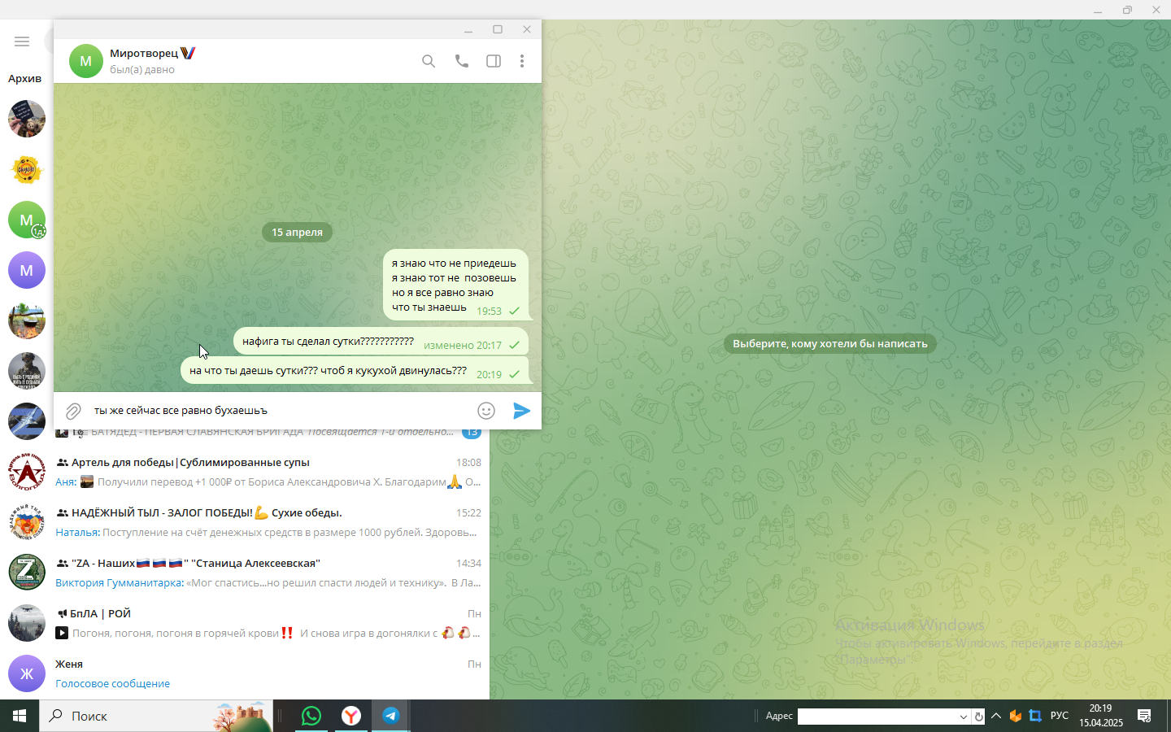
Task: Open the chat with the Z emblem avatar
Action: coord(27,573)
